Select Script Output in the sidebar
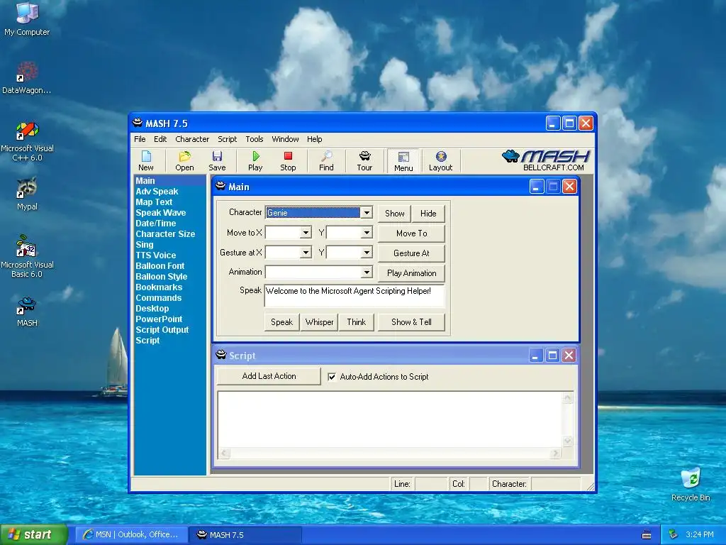 click(x=162, y=330)
